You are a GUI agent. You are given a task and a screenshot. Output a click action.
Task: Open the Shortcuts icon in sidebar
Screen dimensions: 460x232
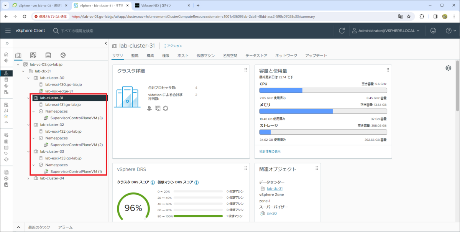[6, 61]
